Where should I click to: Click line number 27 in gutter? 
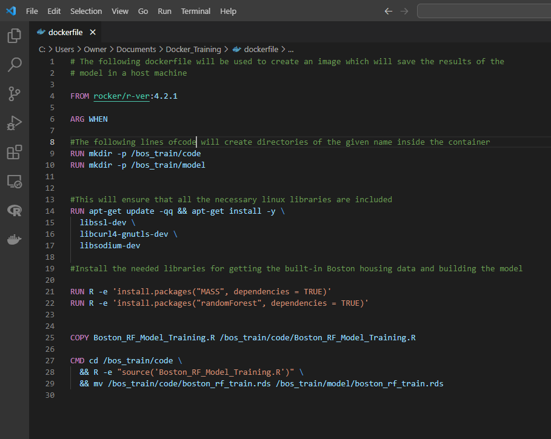tap(50, 360)
